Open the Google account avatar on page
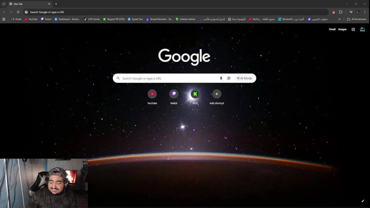Image resolution: width=370 pixels, height=208 pixels. click(362, 29)
